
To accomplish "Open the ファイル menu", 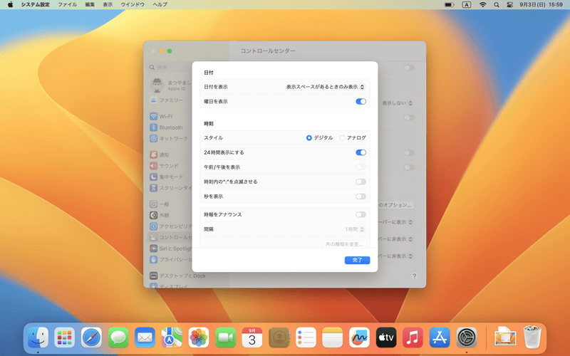I will [67, 5].
